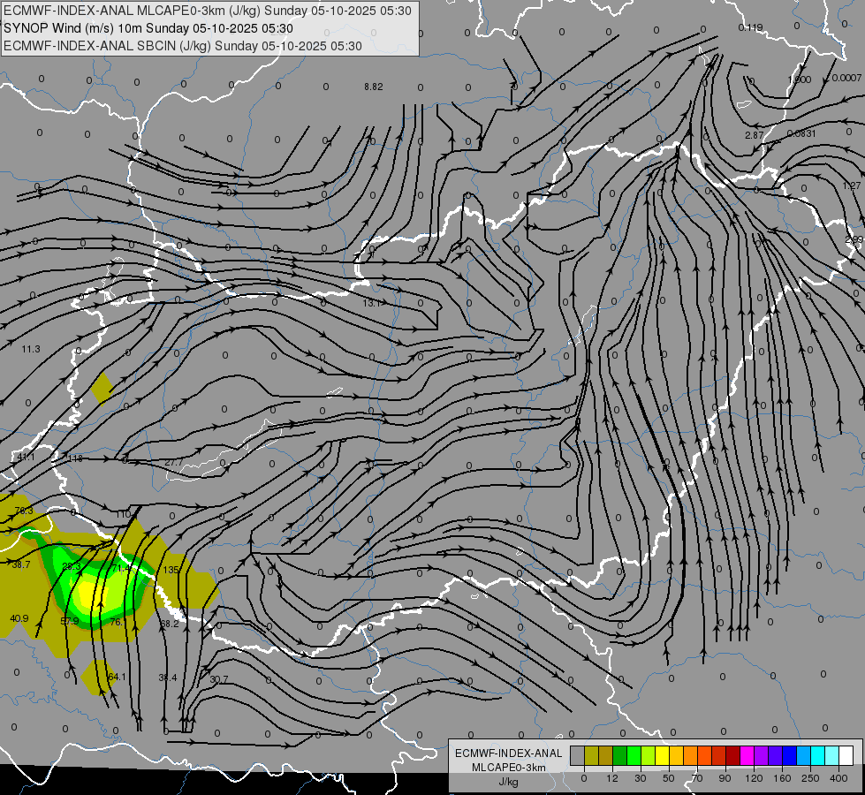Select the J/kg unit label in legend
Screen dimensions: 865x795
509,782
